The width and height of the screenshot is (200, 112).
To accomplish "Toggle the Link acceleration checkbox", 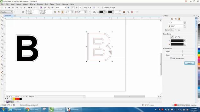I will (x=171, y=58).
